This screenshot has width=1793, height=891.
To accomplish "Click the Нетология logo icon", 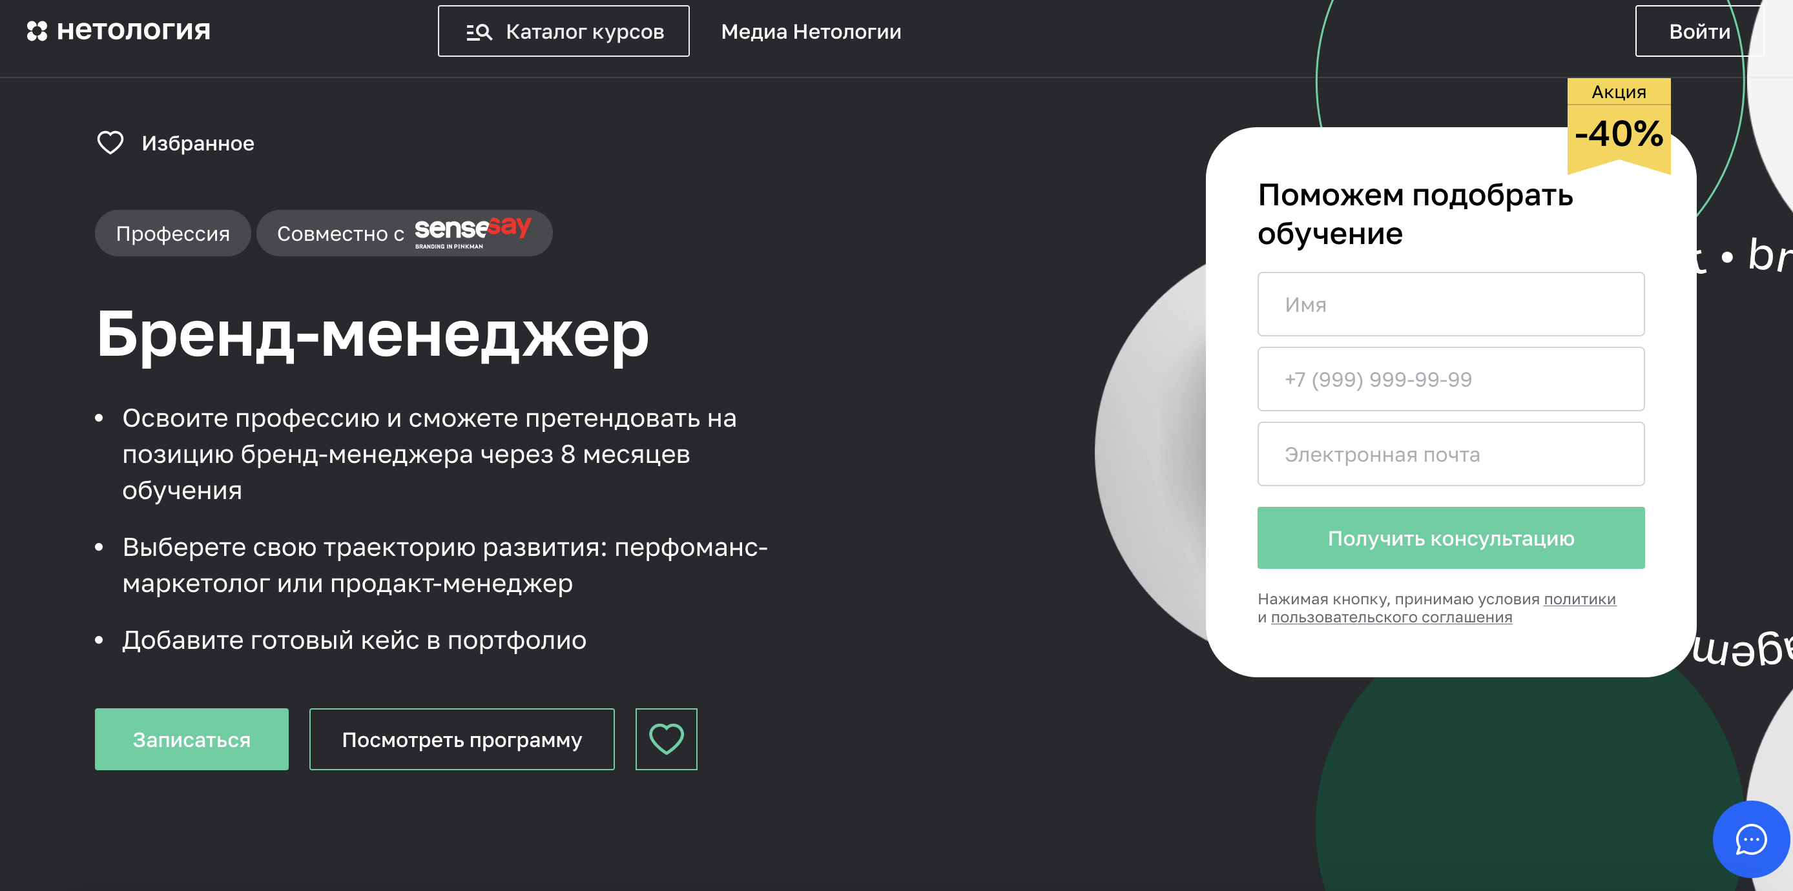I will coord(37,31).
